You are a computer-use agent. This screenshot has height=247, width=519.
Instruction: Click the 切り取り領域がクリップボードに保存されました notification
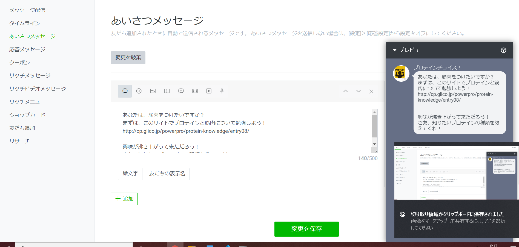click(x=457, y=214)
